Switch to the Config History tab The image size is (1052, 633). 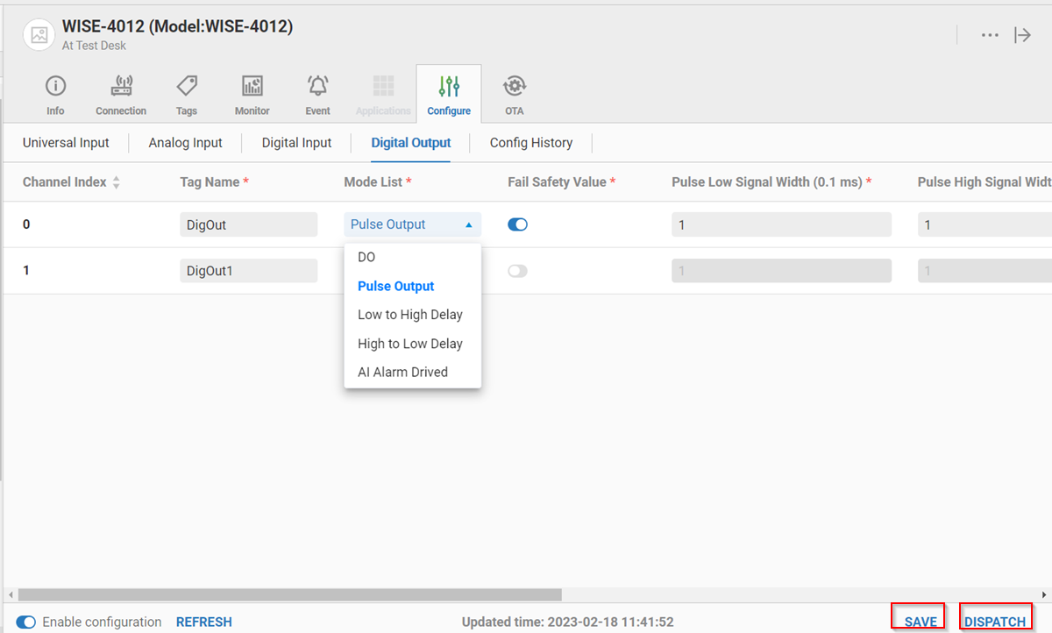(530, 143)
